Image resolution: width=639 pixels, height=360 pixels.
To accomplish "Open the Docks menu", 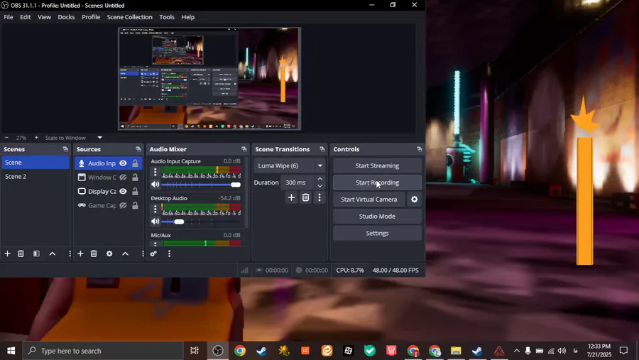I will pyautogui.click(x=66, y=17).
